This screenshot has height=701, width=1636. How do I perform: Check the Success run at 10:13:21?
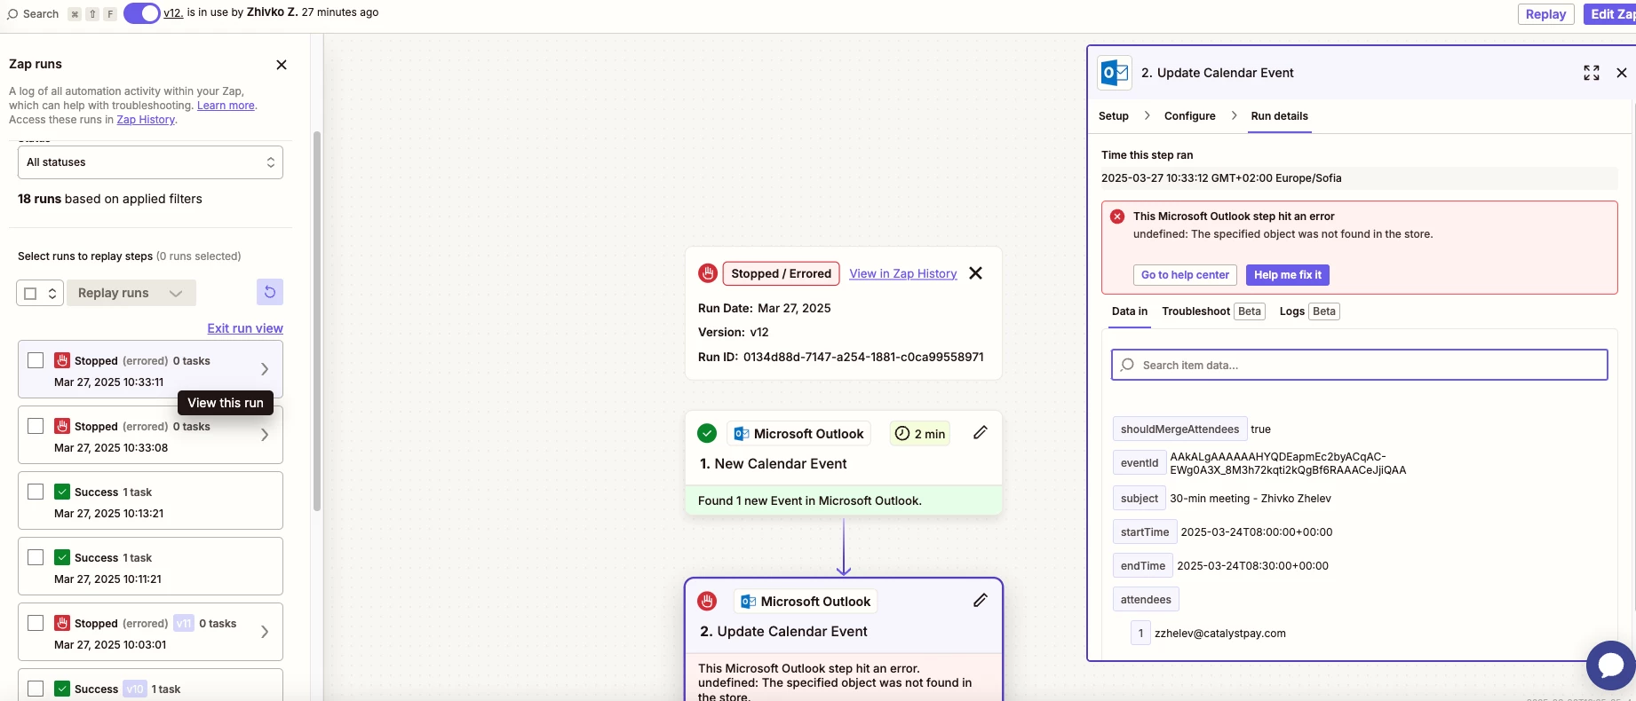click(x=36, y=492)
